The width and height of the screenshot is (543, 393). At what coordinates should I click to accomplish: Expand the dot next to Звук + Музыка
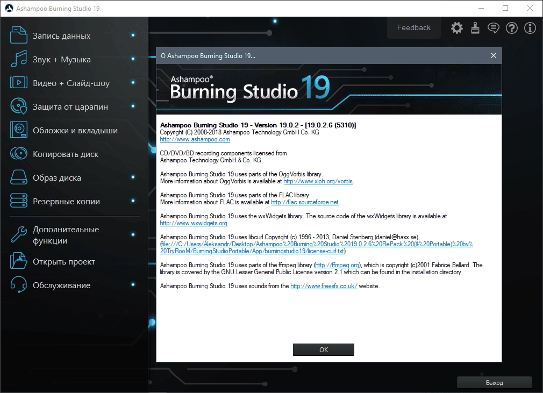click(133, 59)
